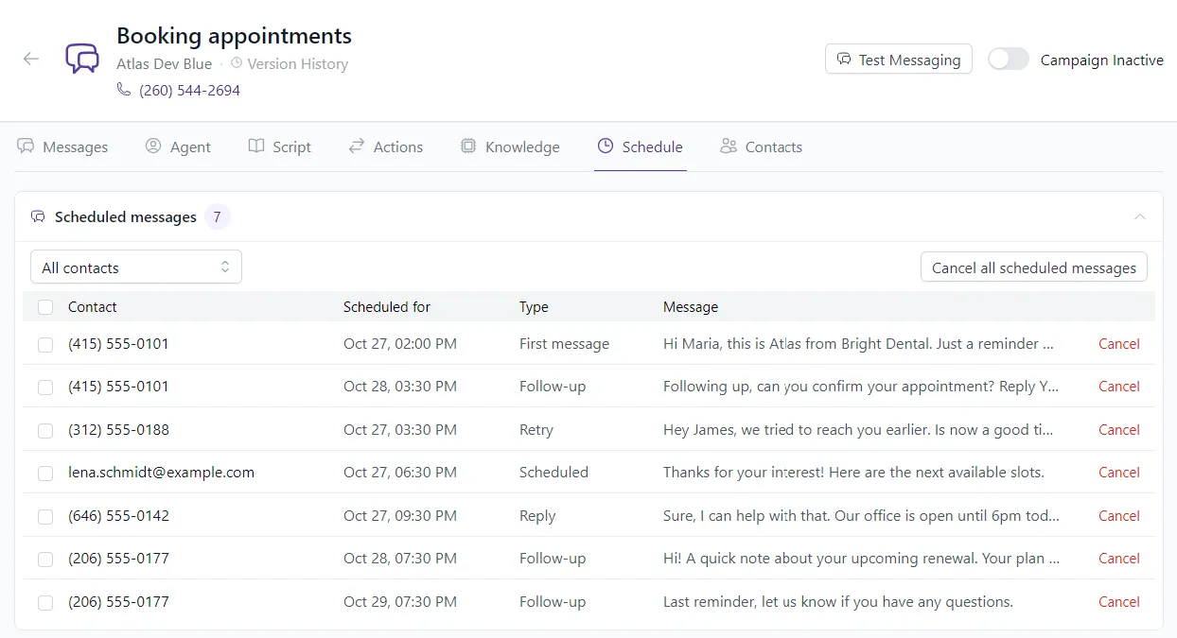Image resolution: width=1177 pixels, height=638 pixels.
Task: Click the Schedule tab clock icon
Action: pos(606,147)
